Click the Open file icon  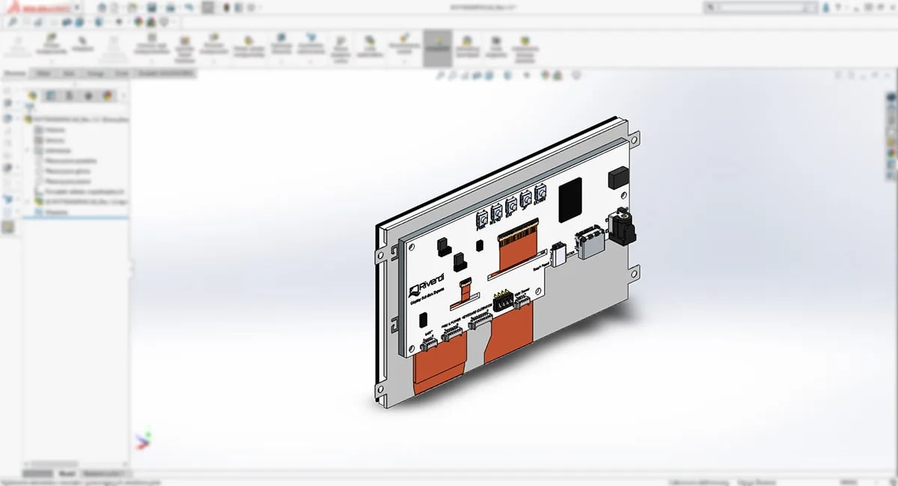point(132,7)
